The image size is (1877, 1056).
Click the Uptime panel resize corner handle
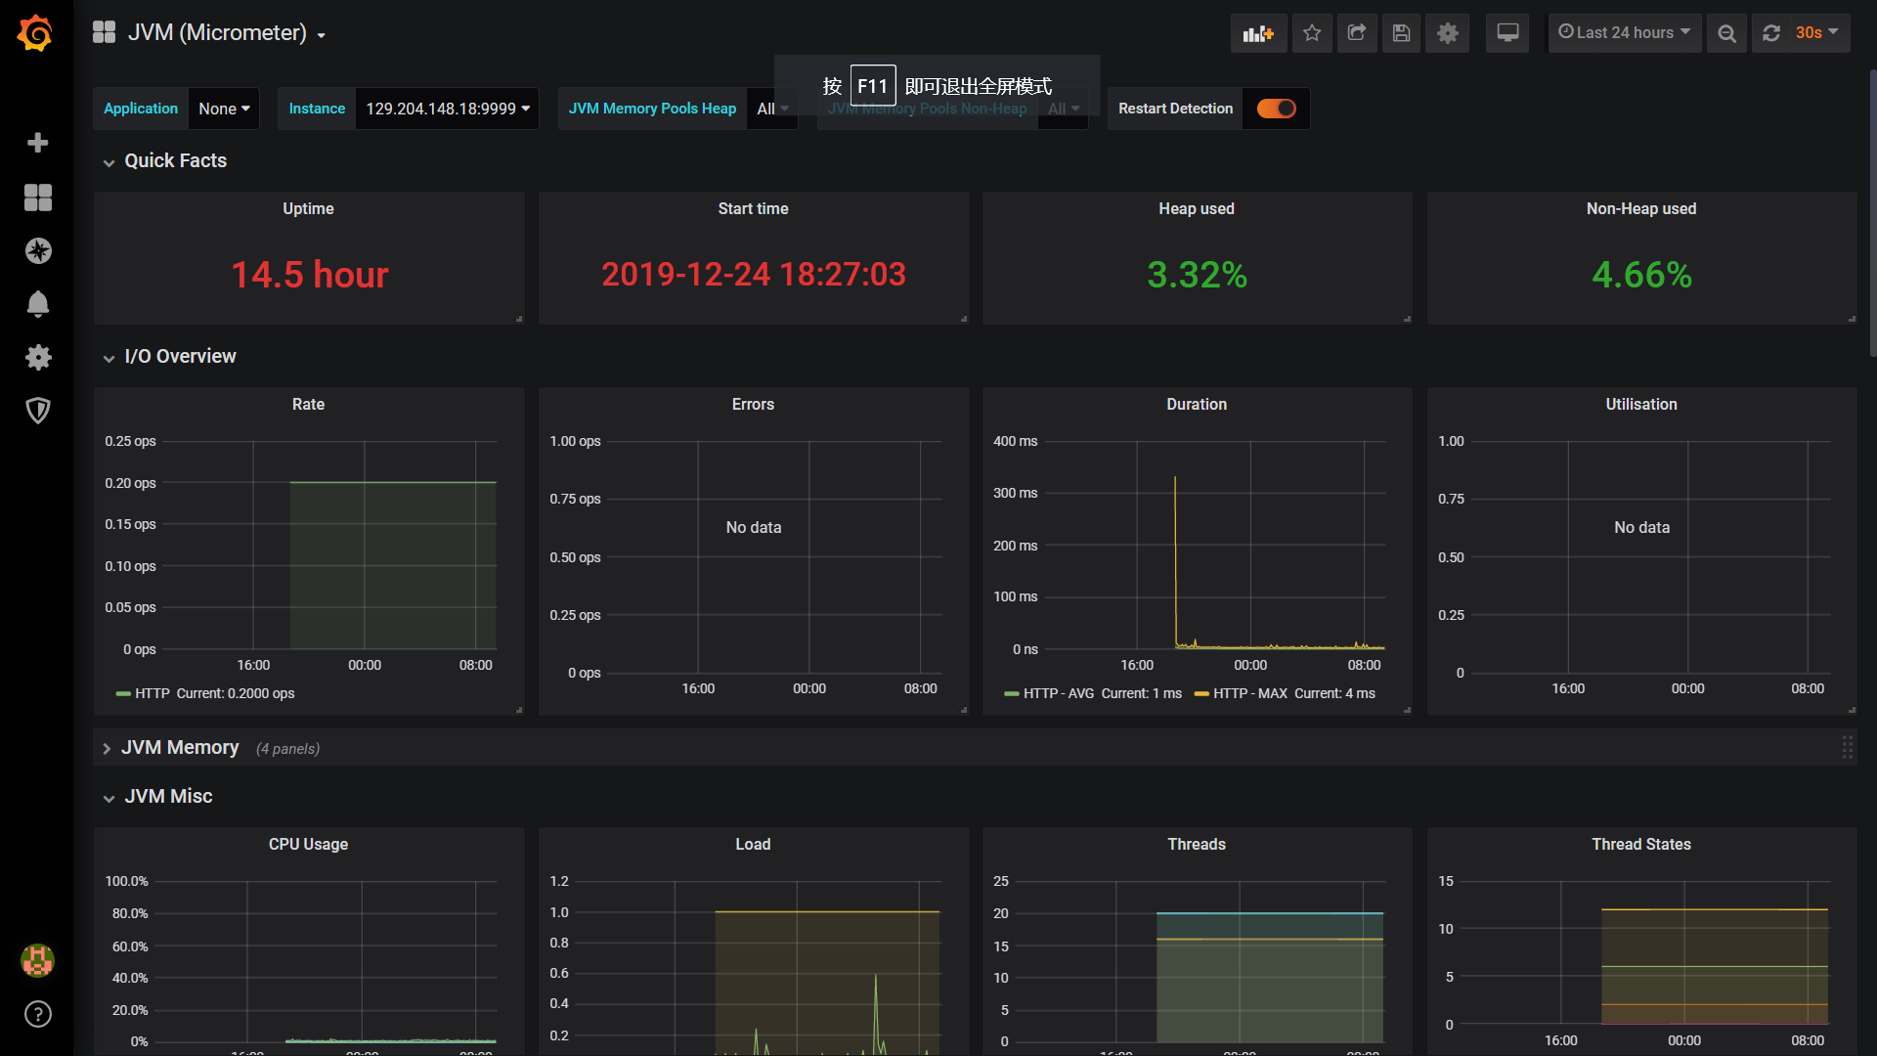519,319
